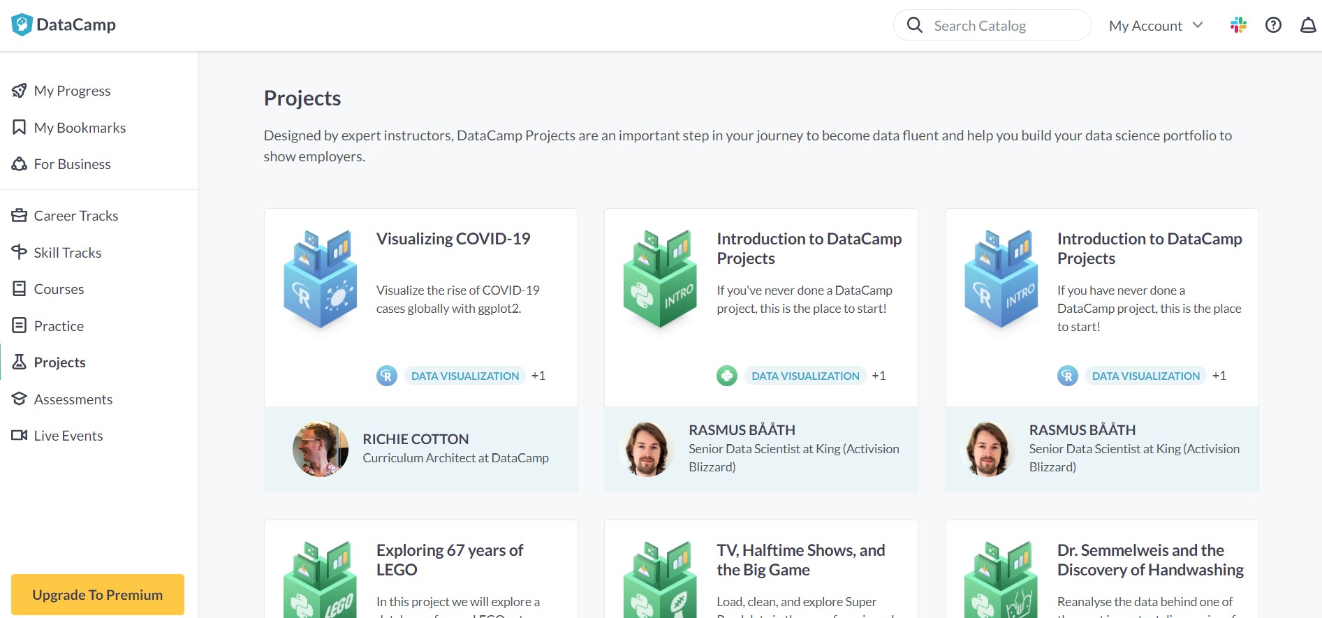Open the help question mark icon
The image size is (1322, 618).
[x=1273, y=25]
